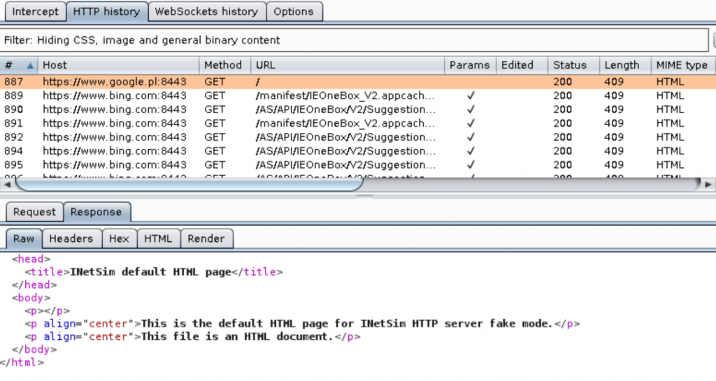Screen dimensions: 716x381
Task: Open the Headers view tab
Action: click(71, 238)
